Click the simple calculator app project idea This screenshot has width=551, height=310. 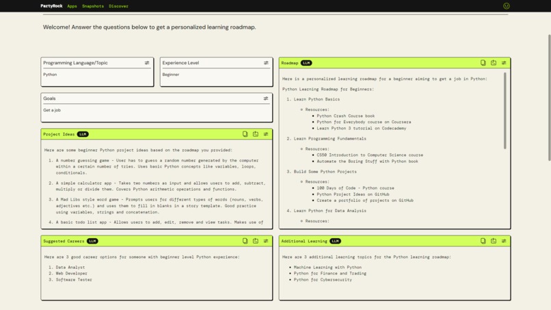161,186
